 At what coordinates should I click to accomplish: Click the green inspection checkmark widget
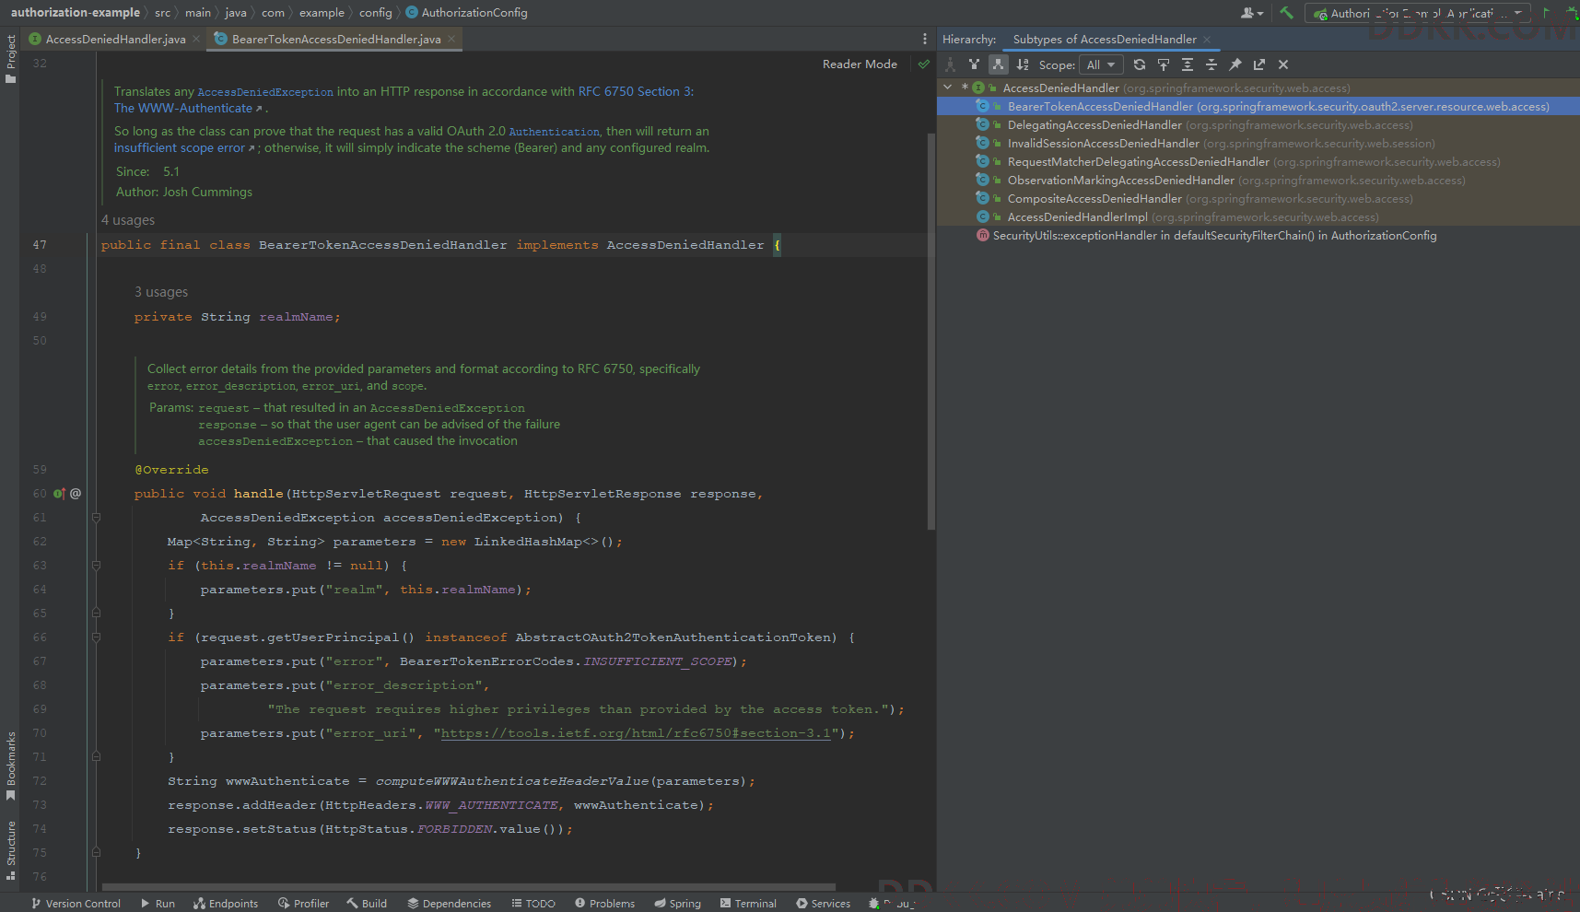924,64
